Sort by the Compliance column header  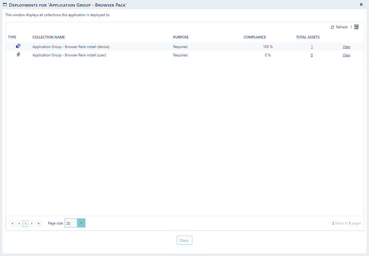click(255, 37)
